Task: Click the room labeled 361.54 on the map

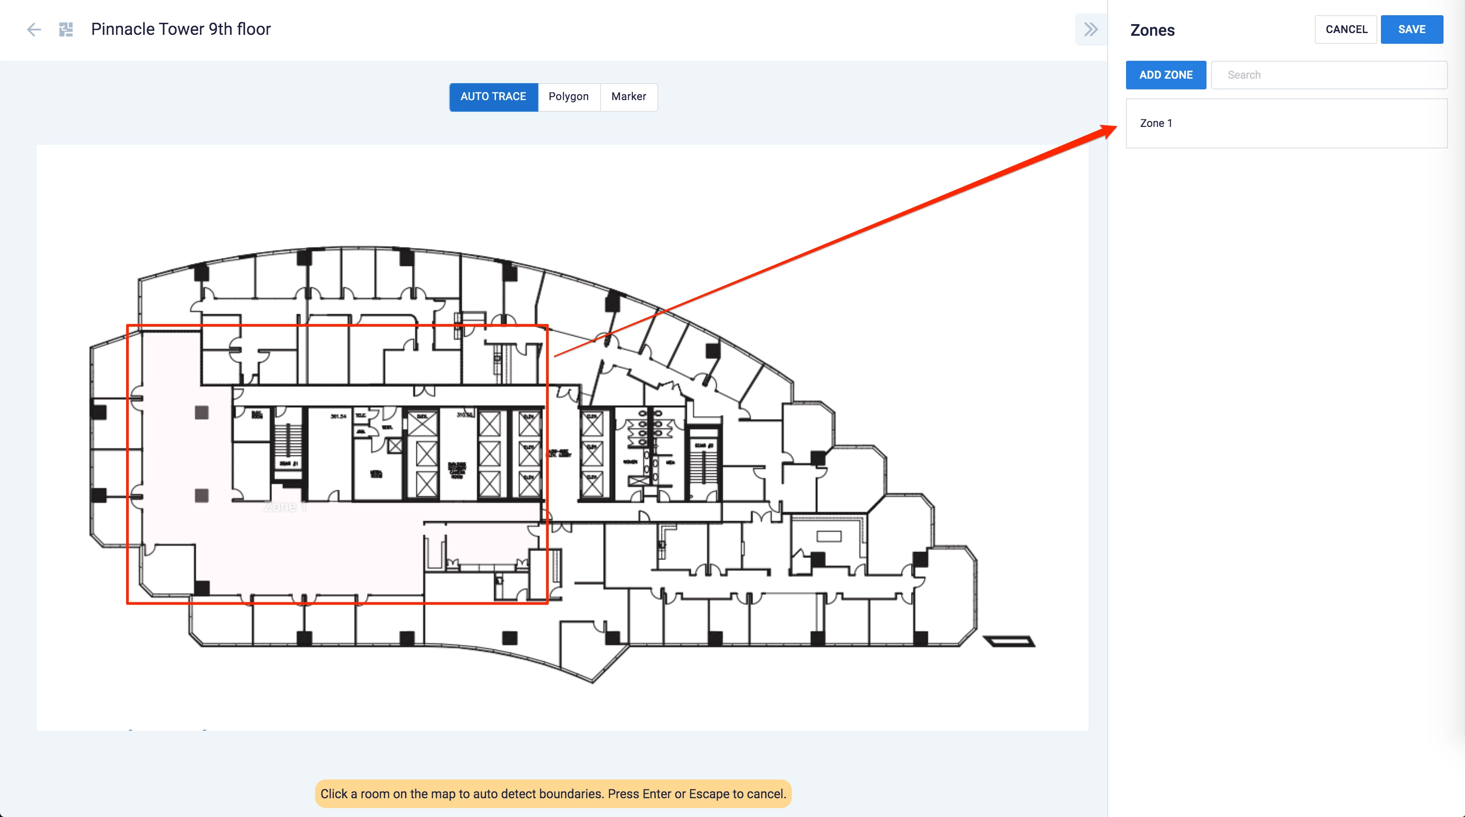Action: tap(330, 455)
